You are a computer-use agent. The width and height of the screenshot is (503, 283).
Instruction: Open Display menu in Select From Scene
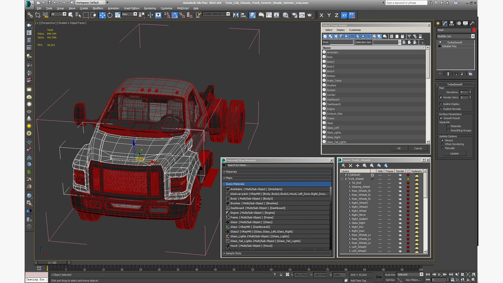(x=341, y=30)
